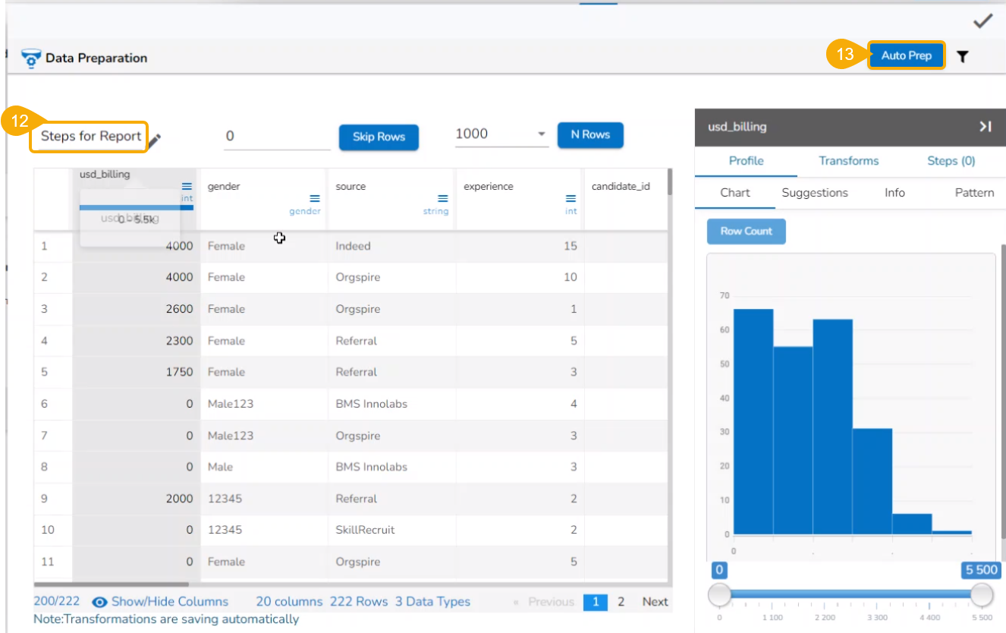
Task: Select the Suggestions sub-tab
Action: click(814, 193)
